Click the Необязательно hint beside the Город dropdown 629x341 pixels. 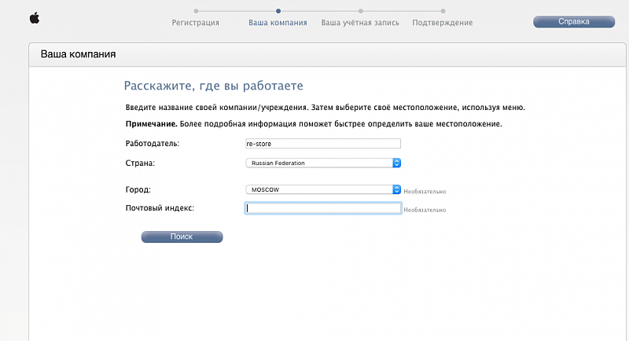click(x=425, y=191)
